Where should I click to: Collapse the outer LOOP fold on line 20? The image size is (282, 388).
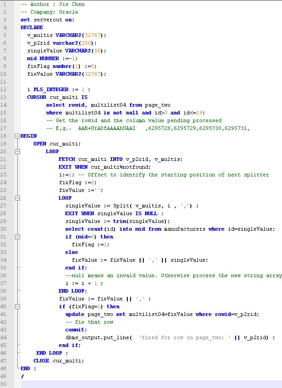click(x=17, y=151)
